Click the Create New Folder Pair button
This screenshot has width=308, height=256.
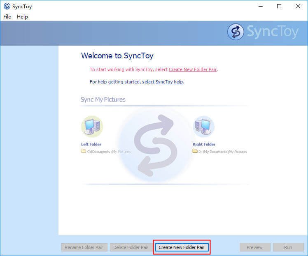[182, 247]
